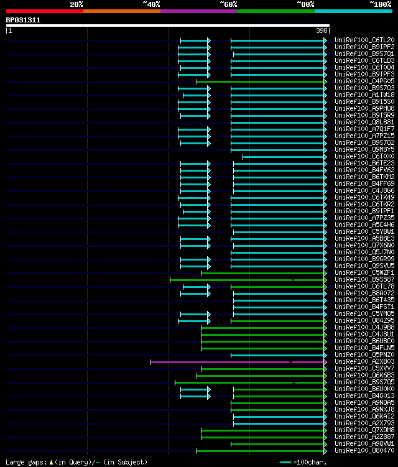Open hit UniRef100_Q5PNZ0
Viewport: 398px width, 467px height.
(x=364, y=355)
